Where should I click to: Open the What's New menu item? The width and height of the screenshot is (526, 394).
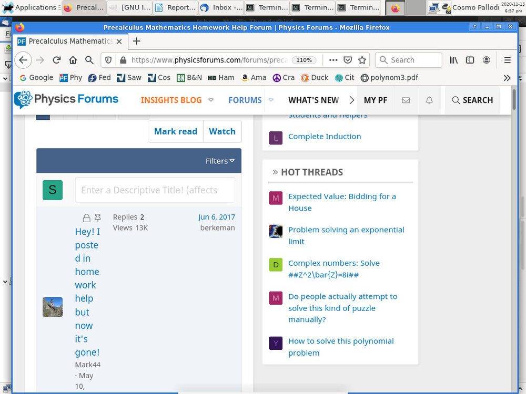313,100
